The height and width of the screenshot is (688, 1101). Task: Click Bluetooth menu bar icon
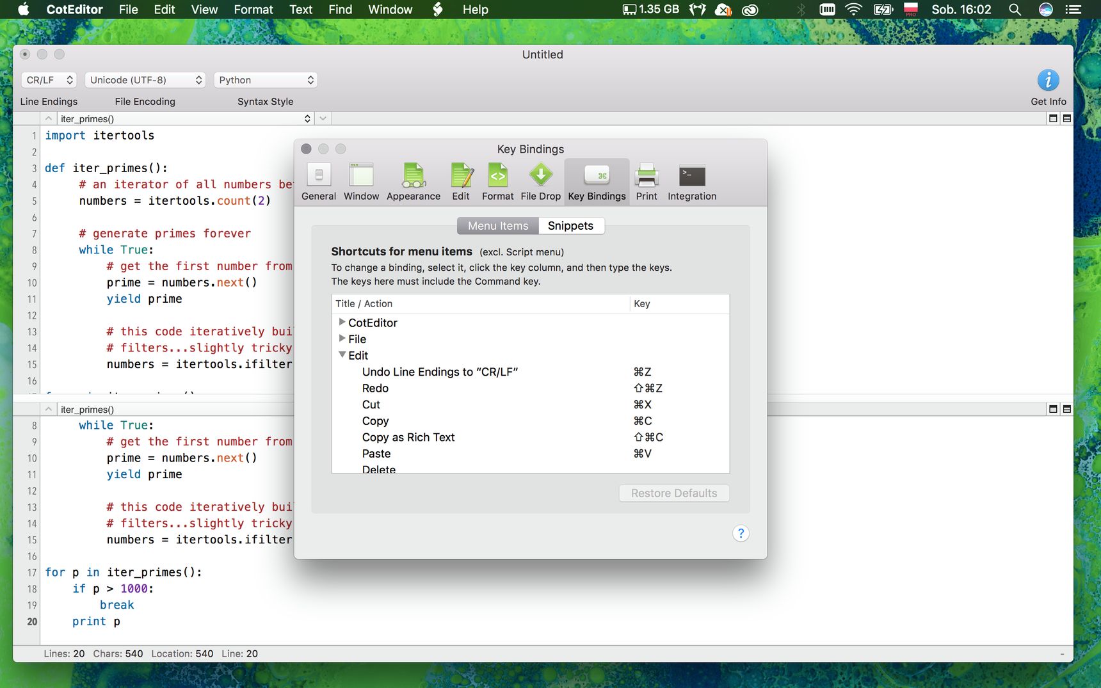click(801, 10)
